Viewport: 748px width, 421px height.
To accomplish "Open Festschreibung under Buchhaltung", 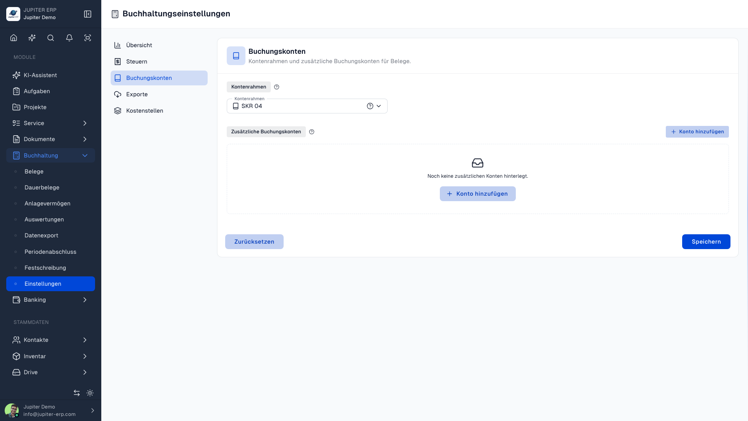I will [51, 268].
